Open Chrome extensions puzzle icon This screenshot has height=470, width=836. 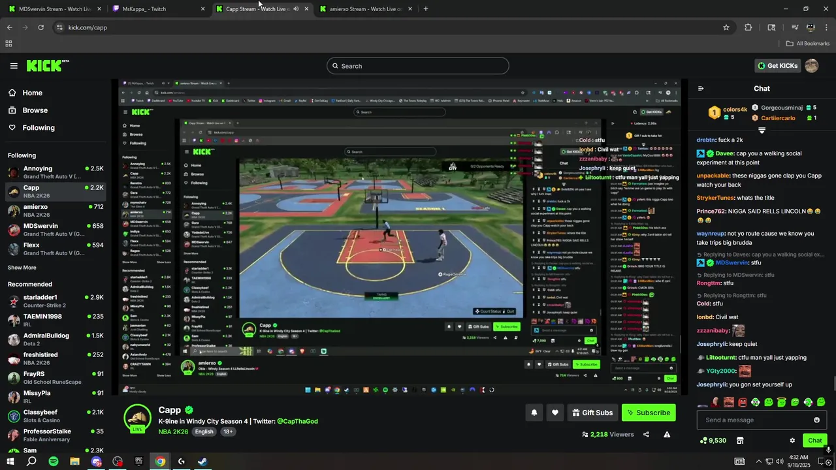(x=748, y=27)
